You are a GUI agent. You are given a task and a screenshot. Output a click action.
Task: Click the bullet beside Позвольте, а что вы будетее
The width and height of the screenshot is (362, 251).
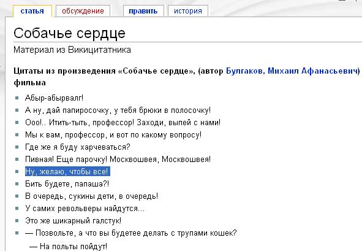tap(17, 233)
